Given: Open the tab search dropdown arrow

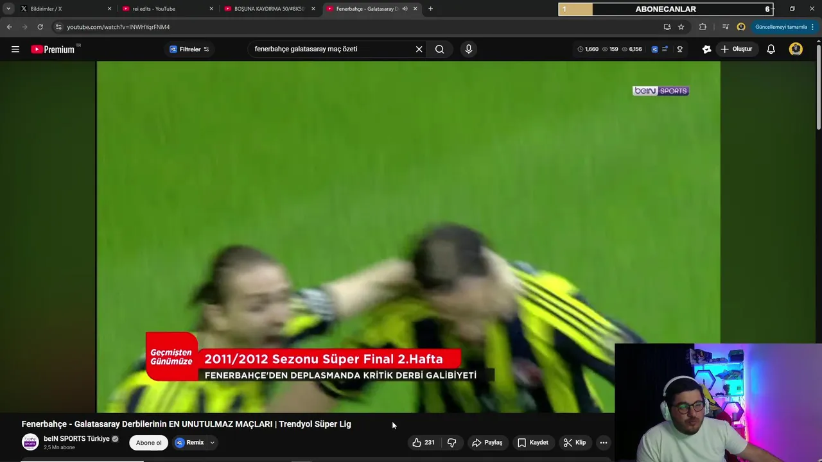Looking at the screenshot, I should (8, 9).
